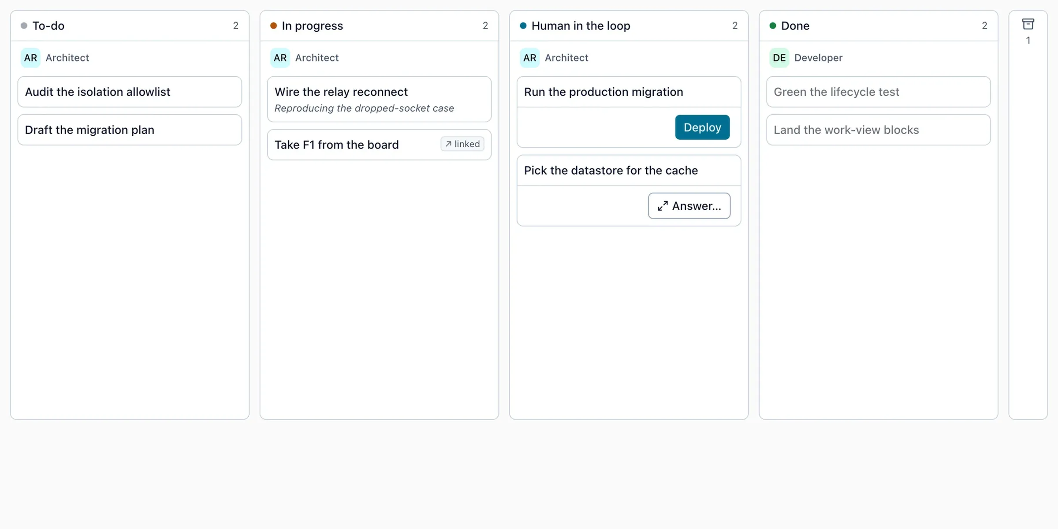
Task: Click the Developer label in Done column
Action: [818, 58]
